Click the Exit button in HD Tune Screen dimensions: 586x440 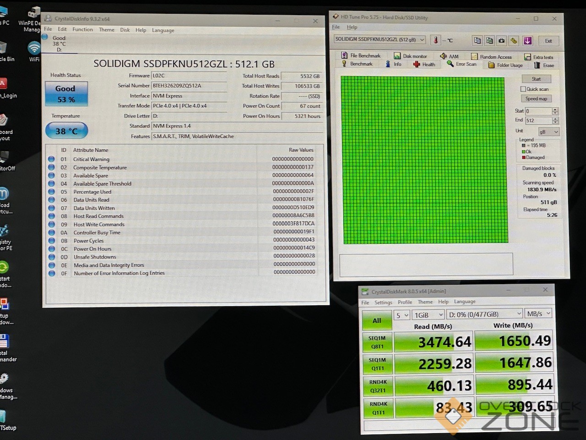click(548, 41)
